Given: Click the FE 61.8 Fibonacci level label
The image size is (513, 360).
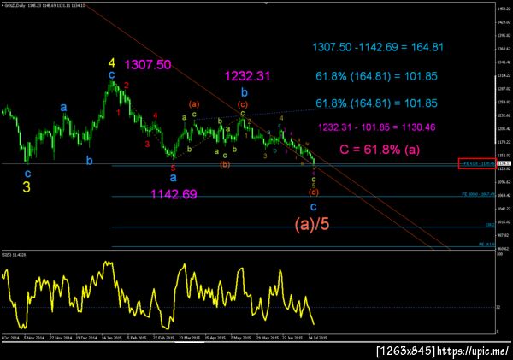Looking at the screenshot, I should pyautogui.click(x=478, y=163).
